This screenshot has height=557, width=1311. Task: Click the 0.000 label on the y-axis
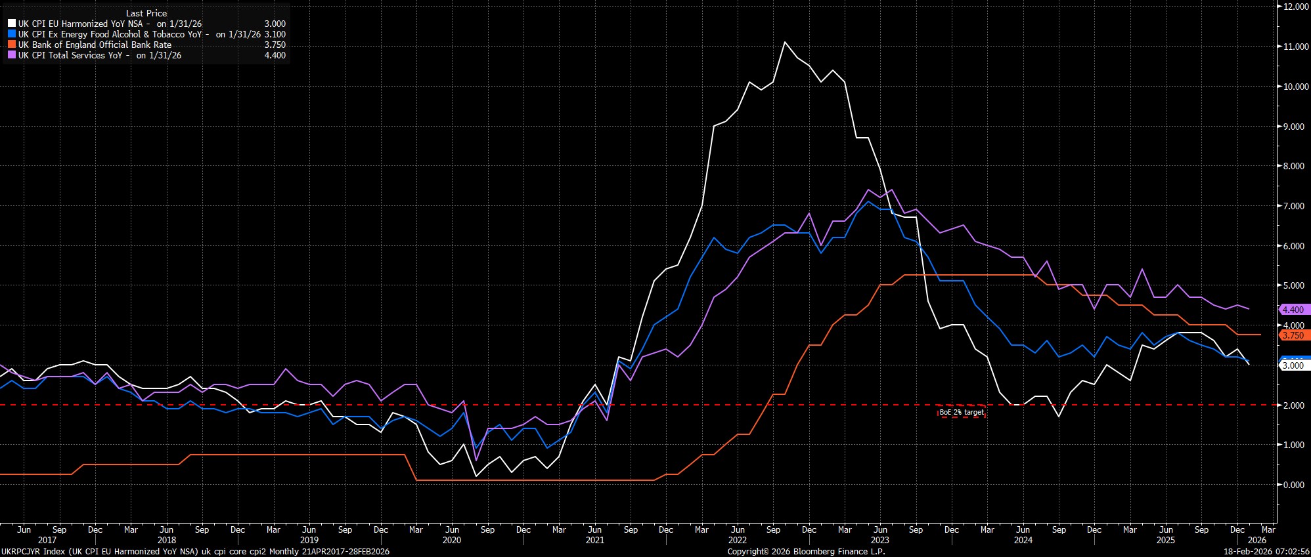click(x=1293, y=485)
